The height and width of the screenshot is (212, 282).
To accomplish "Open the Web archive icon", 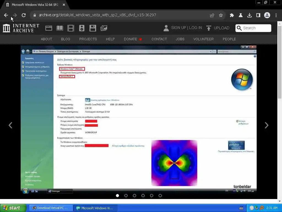I will coord(49,28).
